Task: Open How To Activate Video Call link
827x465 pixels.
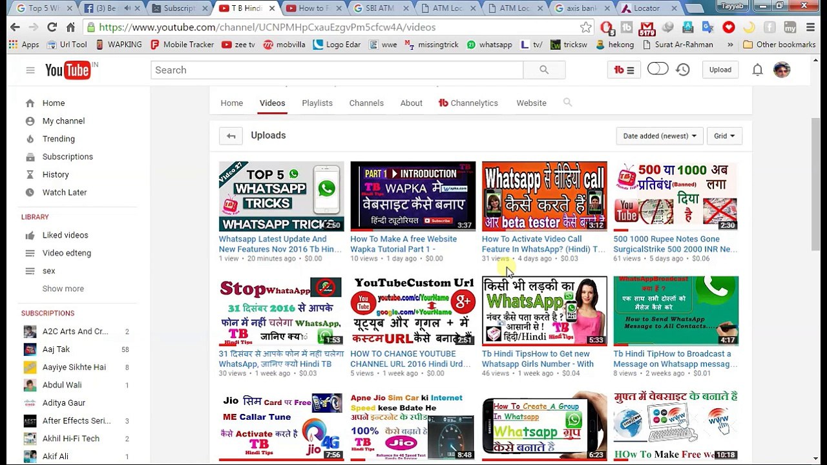Action: 543,244
